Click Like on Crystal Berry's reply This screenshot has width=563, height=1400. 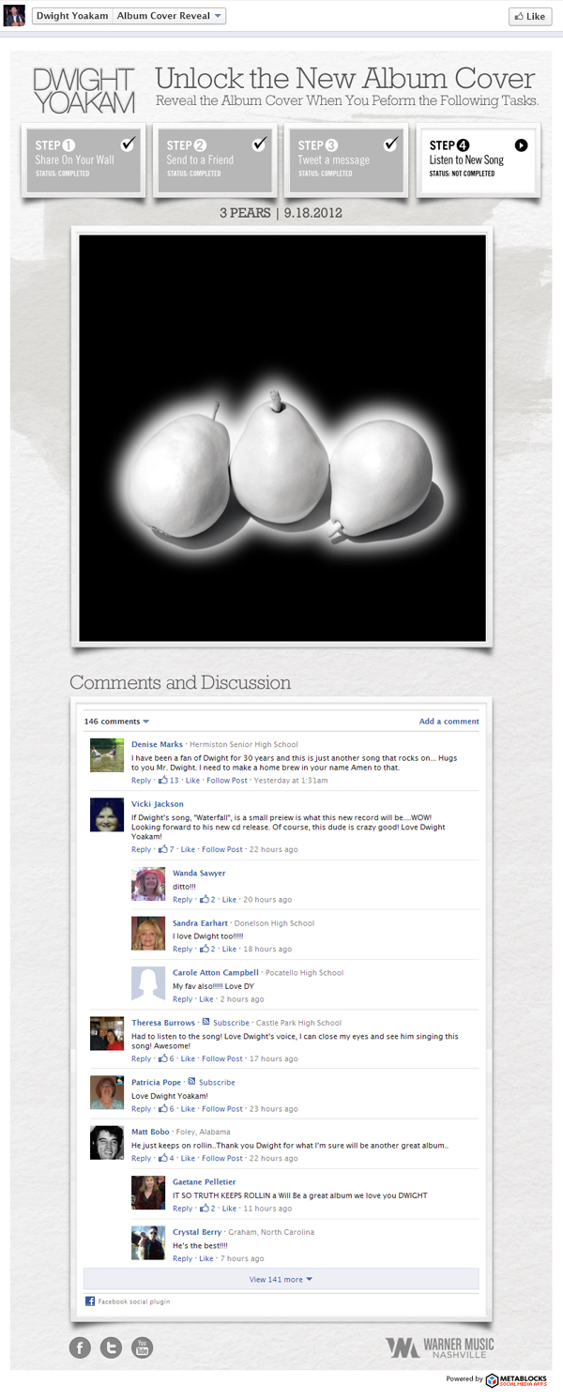(205, 1259)
